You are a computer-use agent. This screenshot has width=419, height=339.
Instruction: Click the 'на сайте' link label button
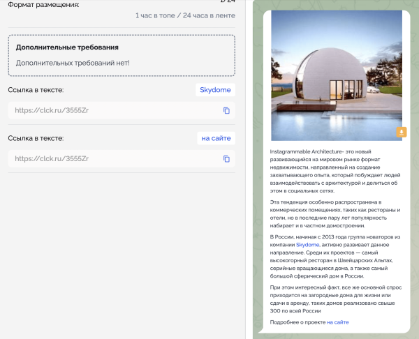[x=216, y=138]
